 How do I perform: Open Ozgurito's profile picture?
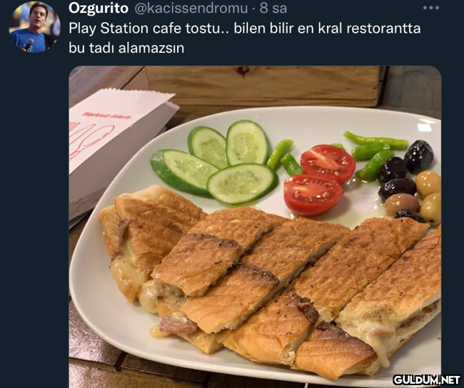(35, 27)
